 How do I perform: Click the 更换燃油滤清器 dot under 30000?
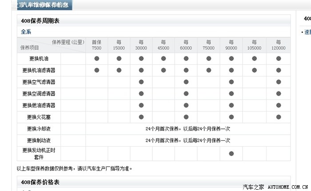click(x=141, y=105)
